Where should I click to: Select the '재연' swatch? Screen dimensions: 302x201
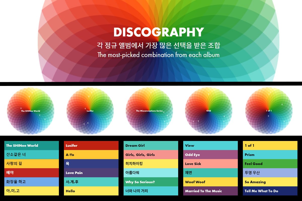point(210,173)
